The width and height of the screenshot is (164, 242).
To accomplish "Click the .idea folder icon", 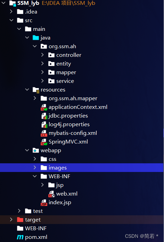I will coord(20,11).
